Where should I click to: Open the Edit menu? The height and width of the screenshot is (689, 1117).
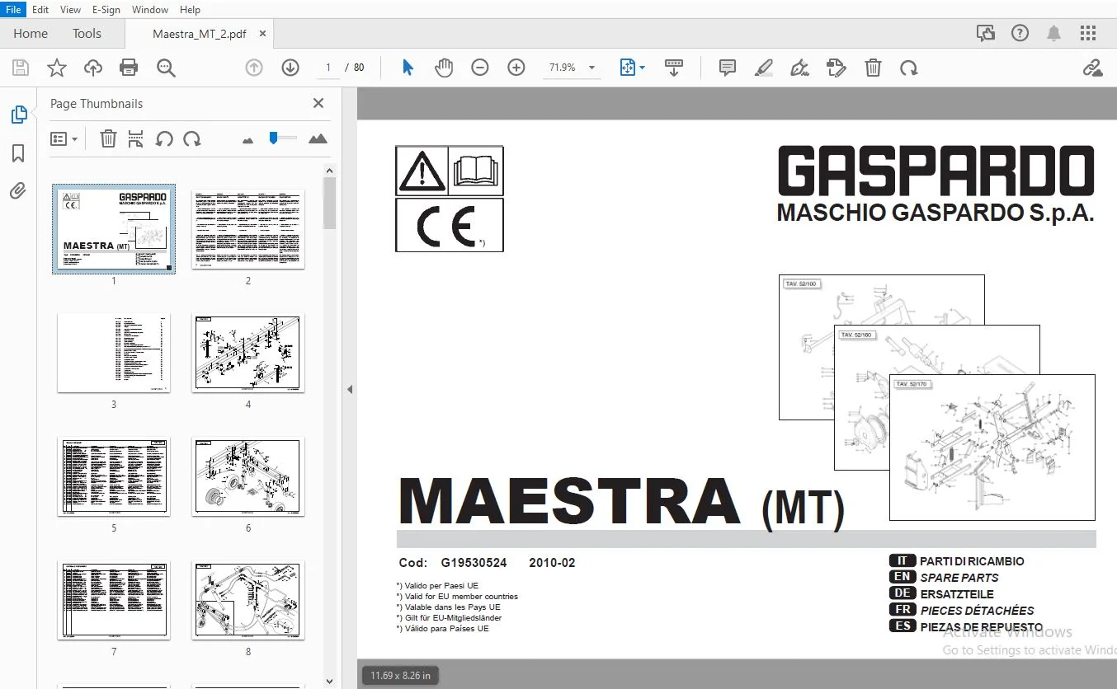[x=40, y=10]
